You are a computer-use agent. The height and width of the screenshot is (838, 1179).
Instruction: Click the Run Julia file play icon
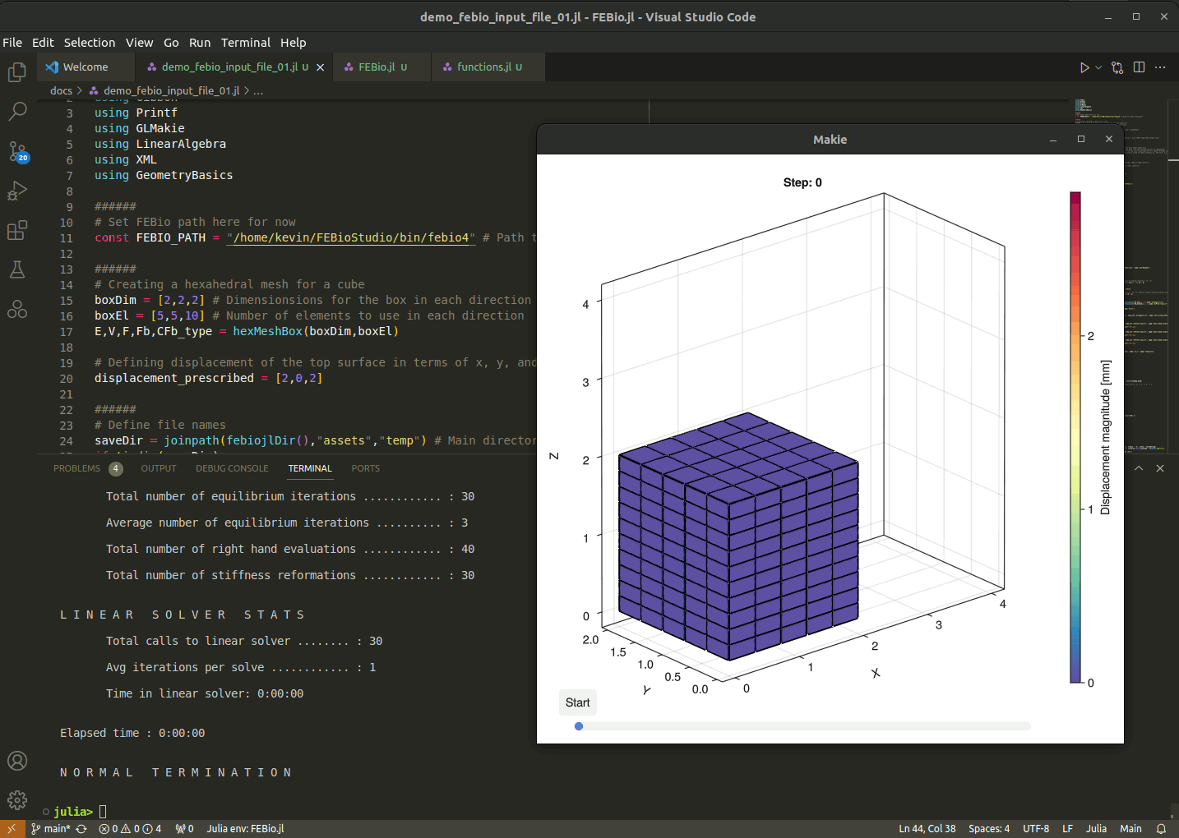click(x=1084, y=67)
